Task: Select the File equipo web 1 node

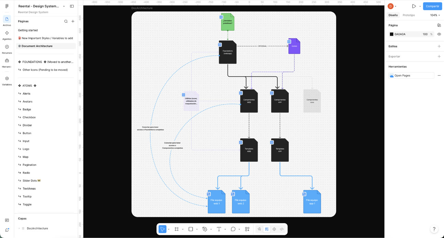Action: tap(217, 202)
